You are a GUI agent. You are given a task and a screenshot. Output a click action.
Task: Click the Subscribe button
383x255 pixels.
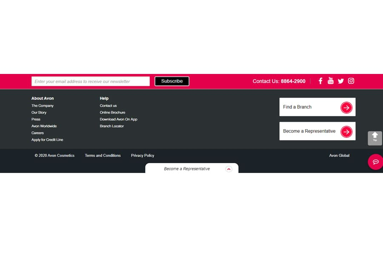click(172, 81)
